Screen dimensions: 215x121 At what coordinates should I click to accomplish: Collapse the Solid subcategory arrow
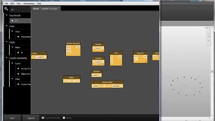[12, 79]
